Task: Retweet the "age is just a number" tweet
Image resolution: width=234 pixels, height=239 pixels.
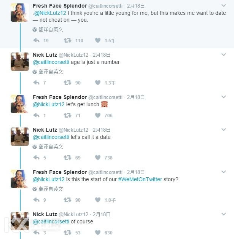Action: [67, 83]
